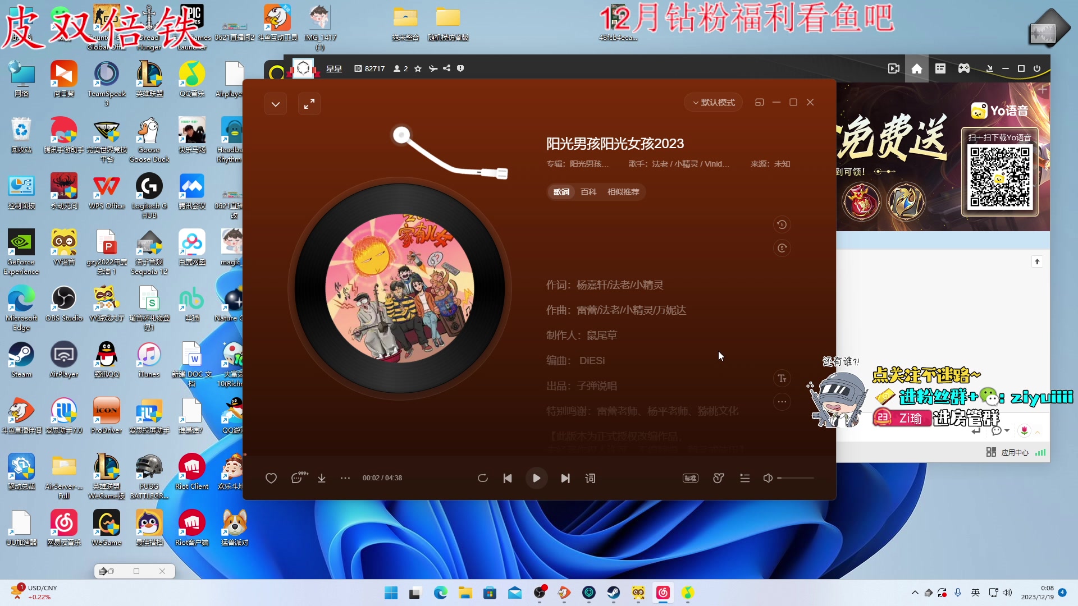Open lyrics font size settings

[782, 379]
